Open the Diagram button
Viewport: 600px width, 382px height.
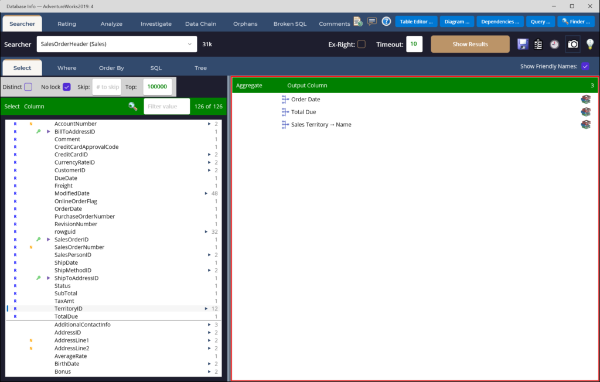pos(457,22)
